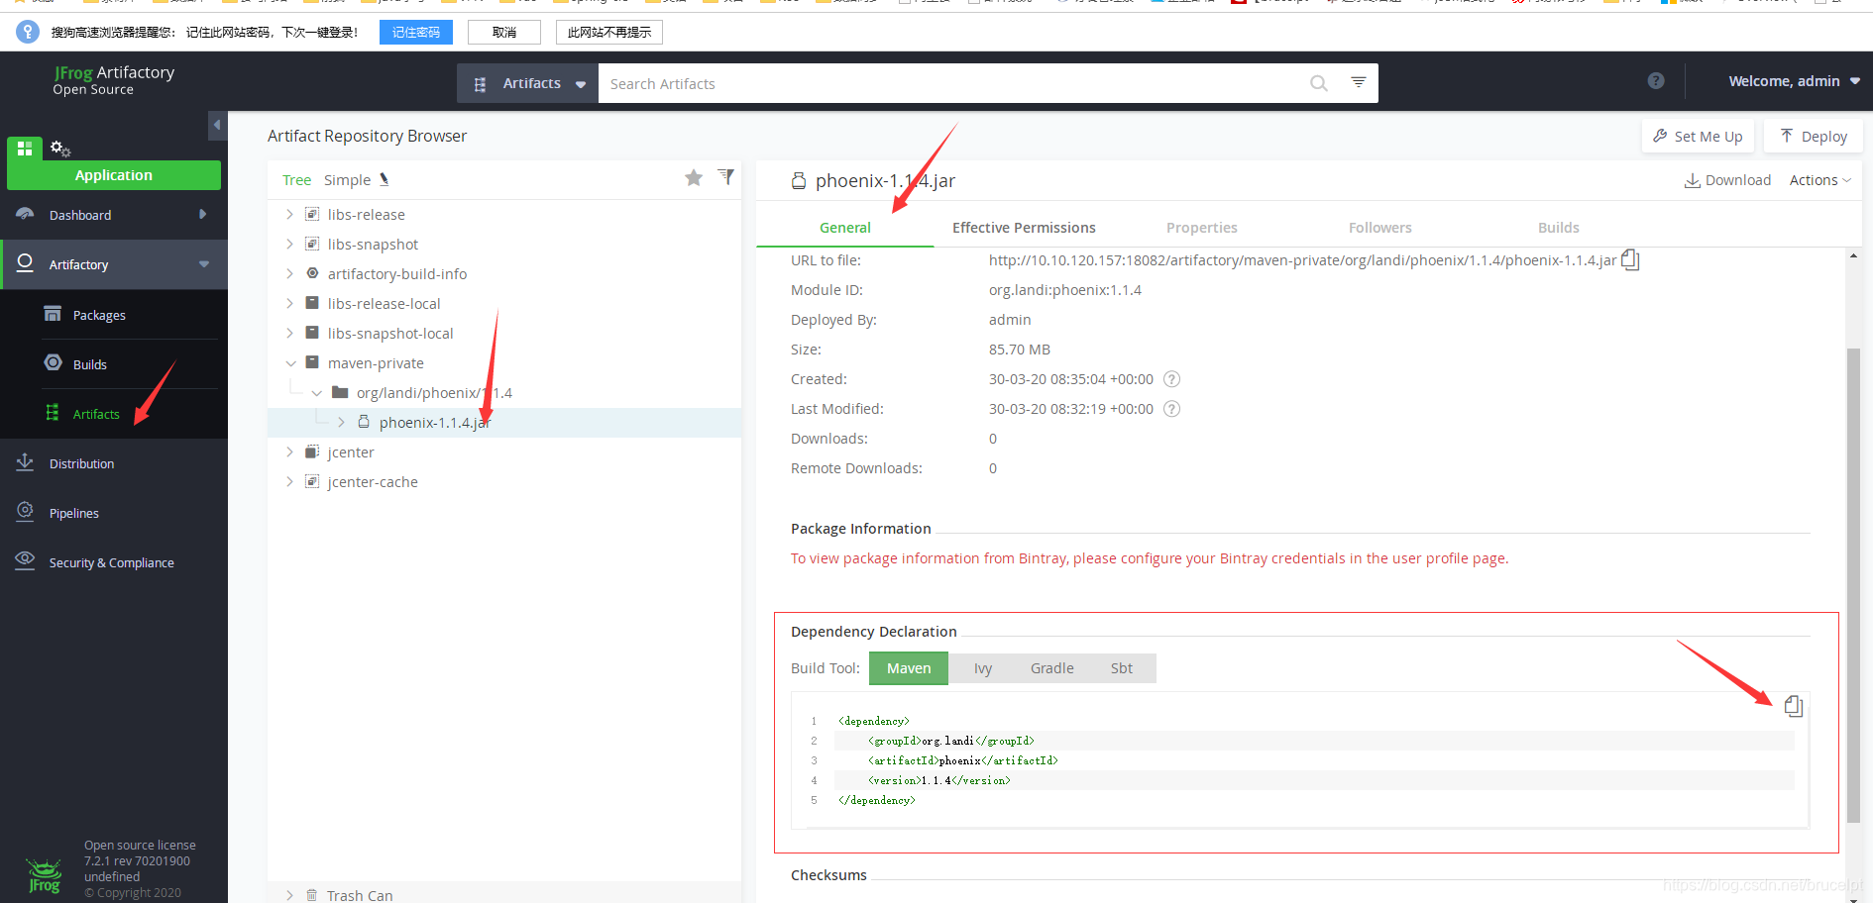Open the Builds tab
1873x903 pixels.
point(1558,228)
